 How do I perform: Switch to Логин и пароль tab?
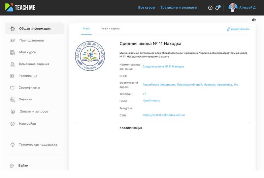110,29
